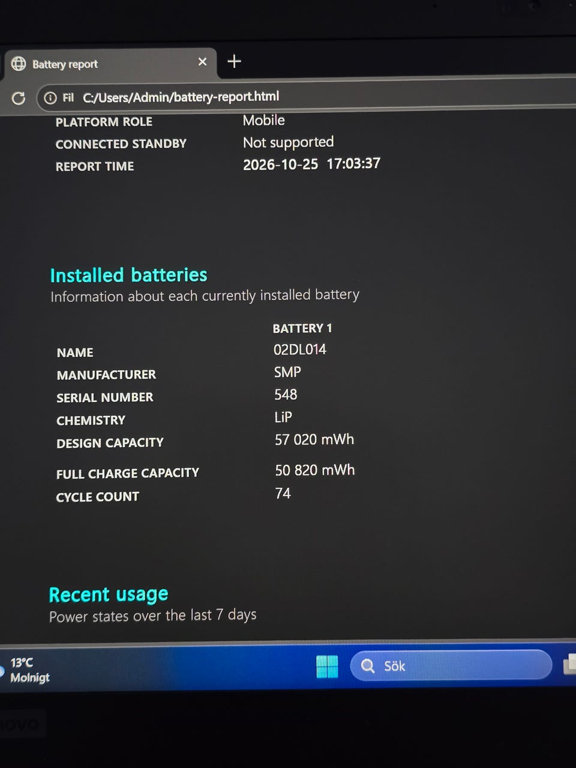Click the serial number 548
This screenshot has height=768, width=576.
point(286,394)
